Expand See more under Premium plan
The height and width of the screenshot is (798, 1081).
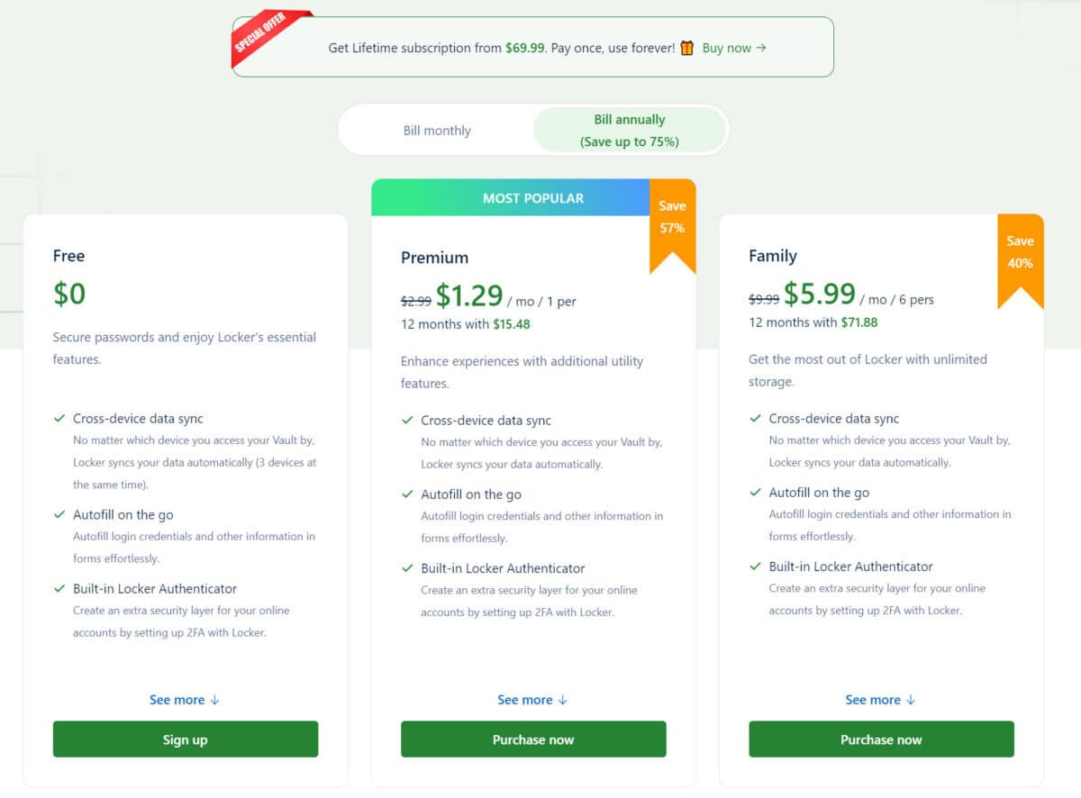[x=532, y=700]
